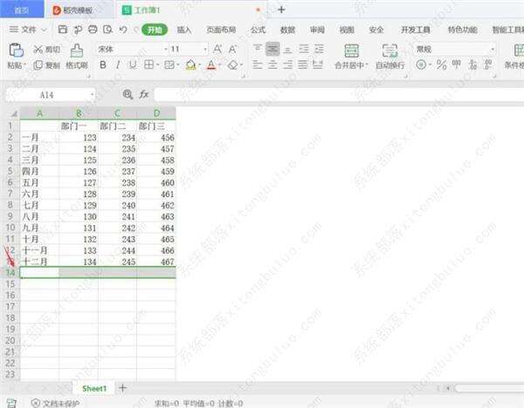Increase font size with the larger A icon
This screenshot has height=408, width=524.
point(217,50)
